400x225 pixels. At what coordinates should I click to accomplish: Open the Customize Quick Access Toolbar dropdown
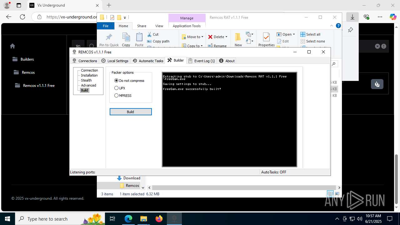point(125,17)
